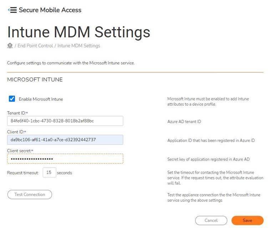The height and width of the screenshot is (234, 270).
Task: Click Intune MDM Settings breadcrumb link
Action: pos(78,46)
